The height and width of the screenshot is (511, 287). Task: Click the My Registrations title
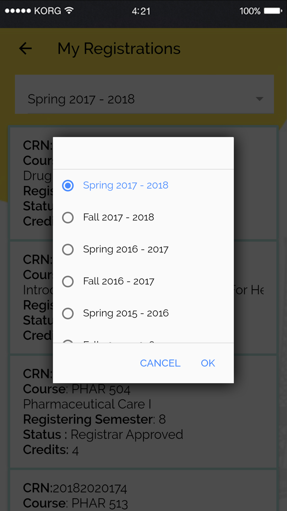tap(119, 48)
